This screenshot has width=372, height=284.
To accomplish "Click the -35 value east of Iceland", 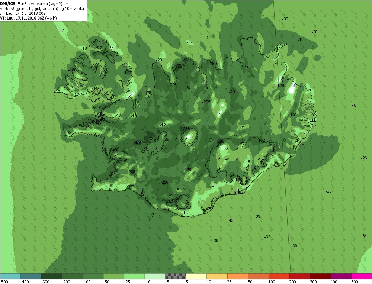I will [x=353, y=106].
